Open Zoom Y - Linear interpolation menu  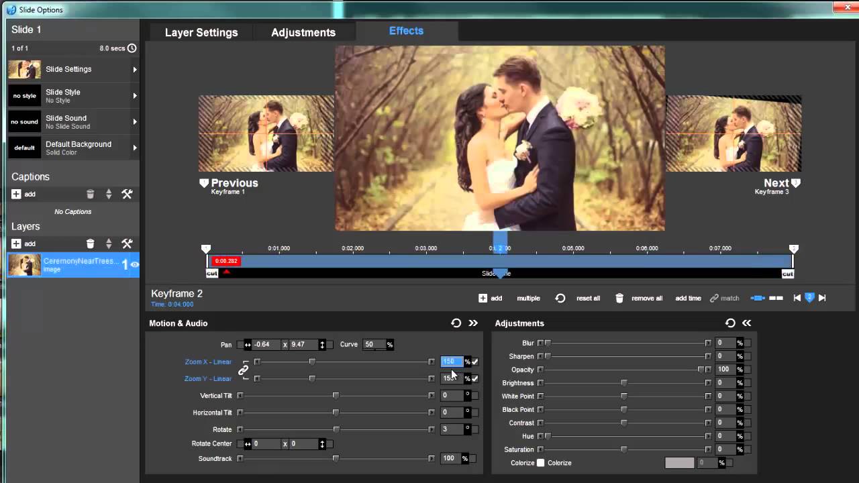coord(208,378)
